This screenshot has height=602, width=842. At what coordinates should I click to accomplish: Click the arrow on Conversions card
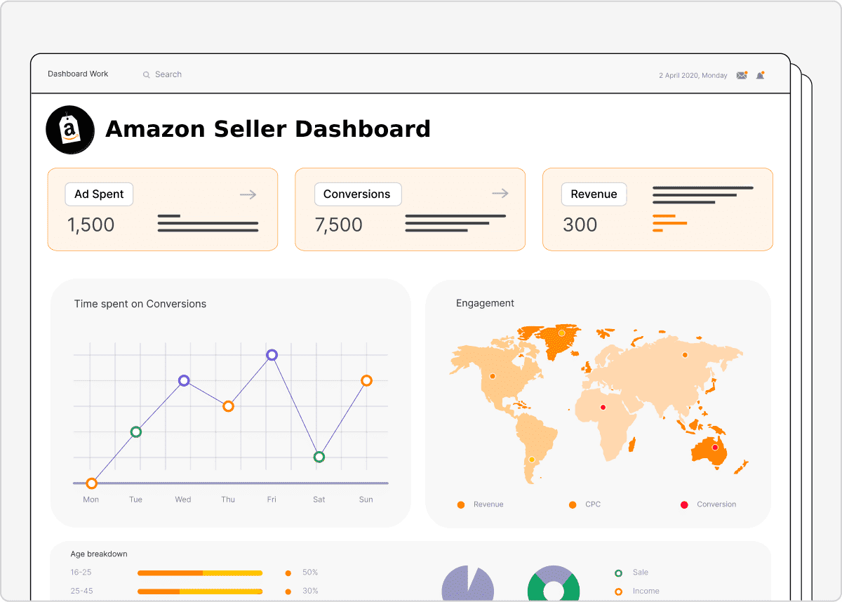click(x=500, y=194)
